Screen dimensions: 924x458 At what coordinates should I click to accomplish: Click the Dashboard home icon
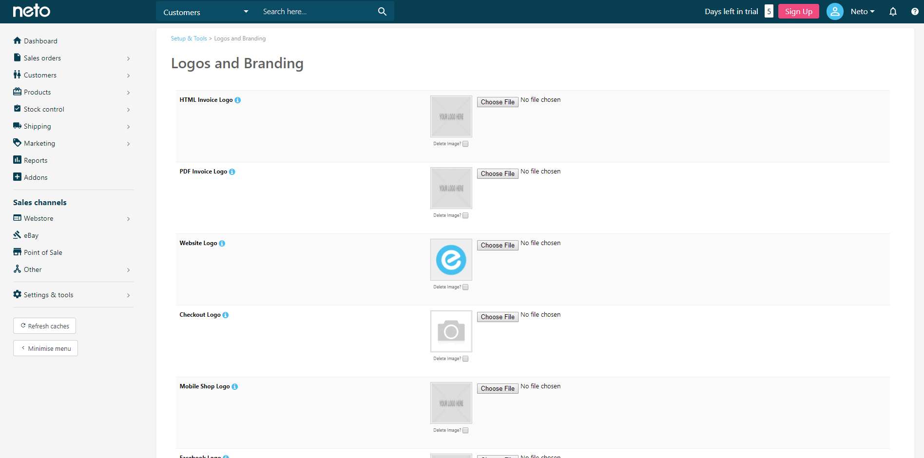point(17,40)
